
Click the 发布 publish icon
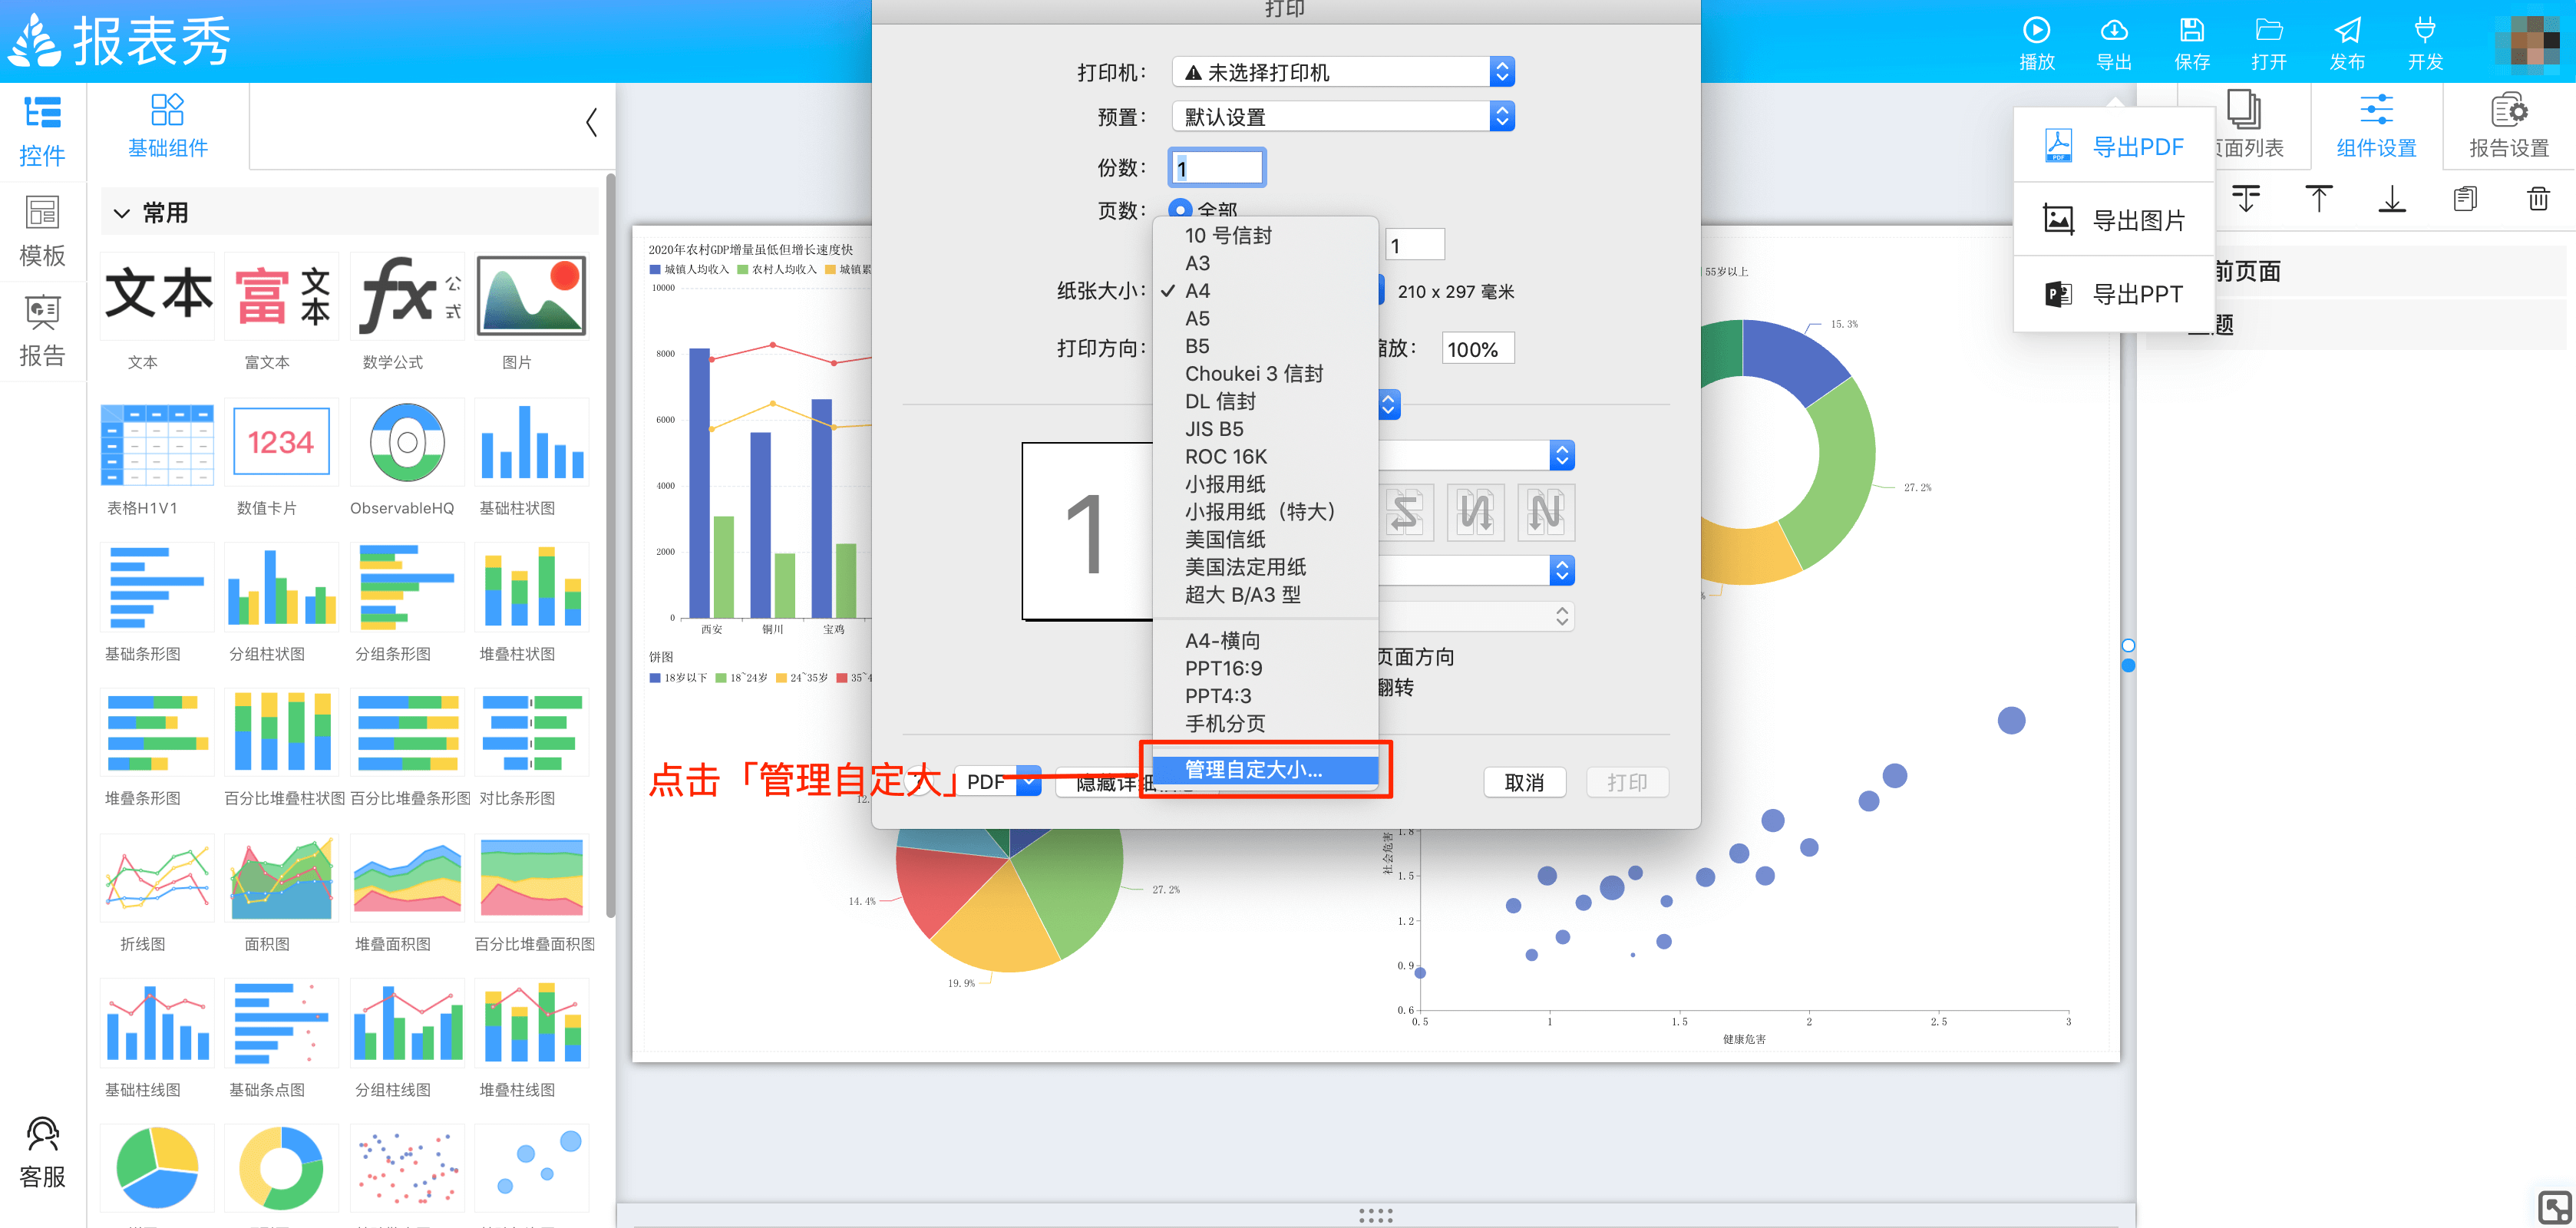(x=2347, y=30)
